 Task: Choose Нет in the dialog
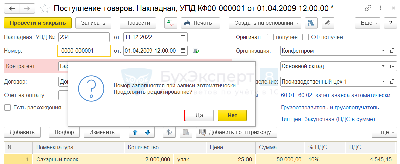tap(232, 116)
